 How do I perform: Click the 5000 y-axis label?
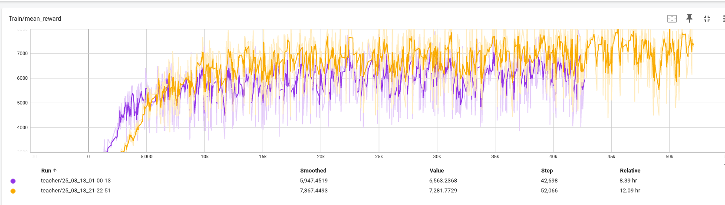[22, 103]
